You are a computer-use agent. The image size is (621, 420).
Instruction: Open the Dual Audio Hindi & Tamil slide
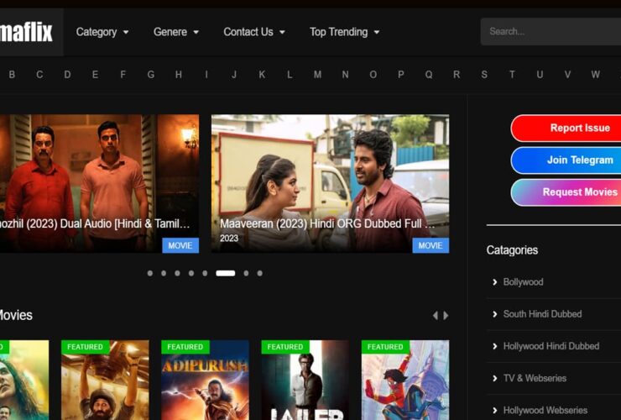click(99, 184)
